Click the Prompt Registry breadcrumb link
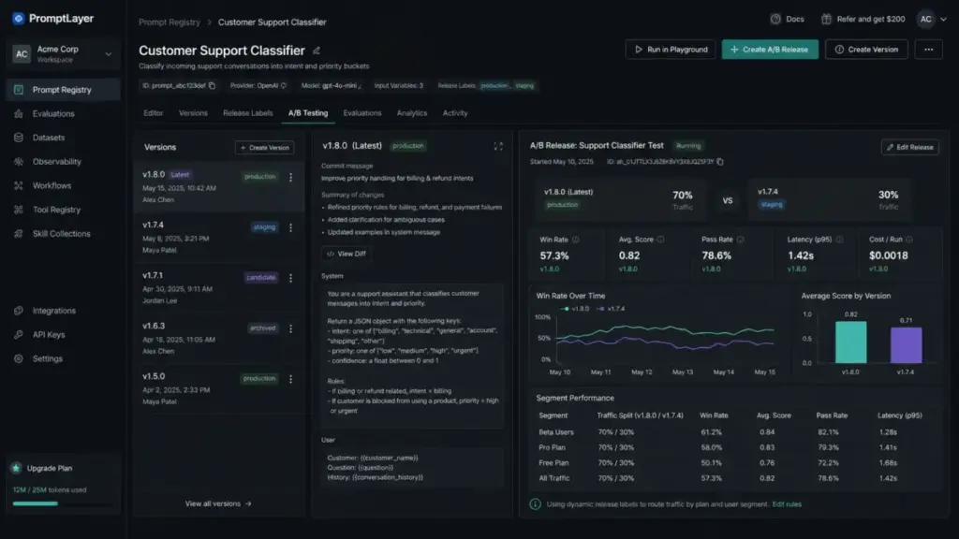 point(170,22)
